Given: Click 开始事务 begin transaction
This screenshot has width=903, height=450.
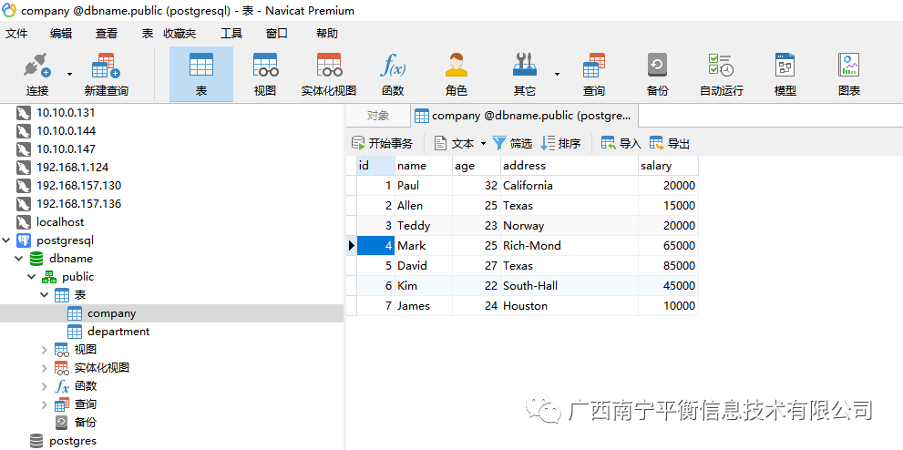Looking at the screenshot, I should (383, 143).
